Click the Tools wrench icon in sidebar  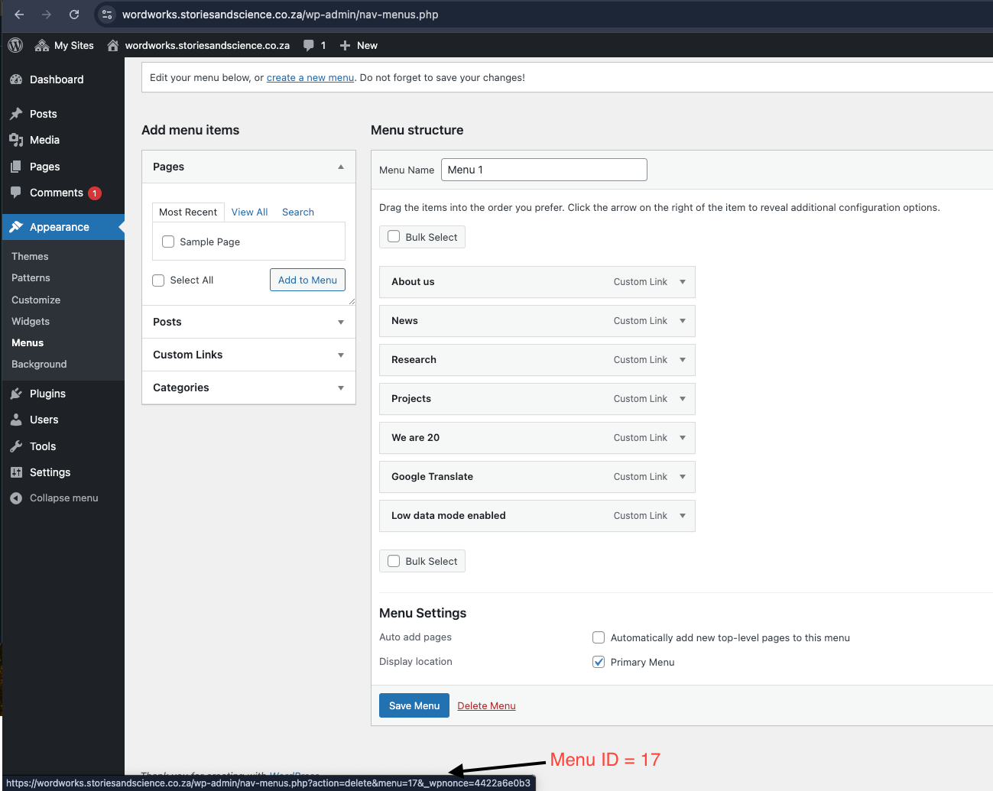pos(16,446)
